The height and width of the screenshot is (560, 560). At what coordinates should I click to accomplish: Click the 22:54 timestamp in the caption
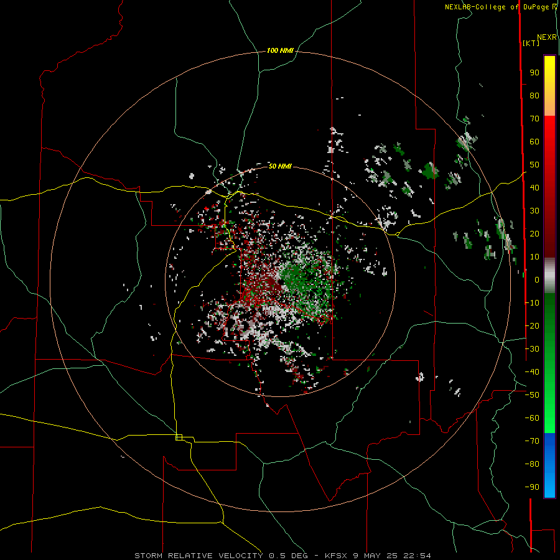pyautogui.click(x=418, y=556)
